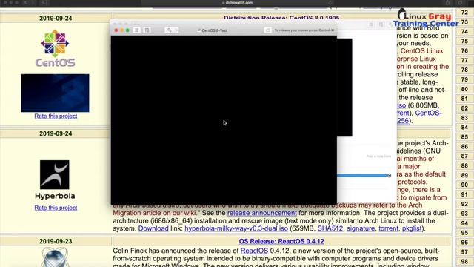
Task: Click rank number 98 in the right column
Action: click(x=464, y=262)
